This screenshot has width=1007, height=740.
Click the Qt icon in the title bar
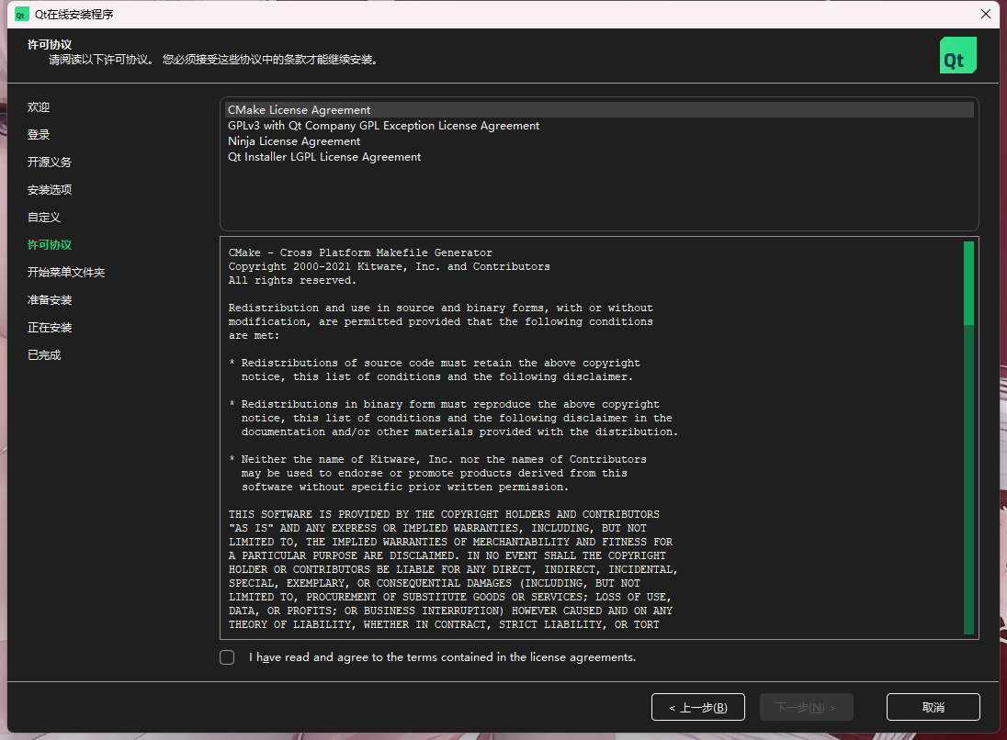(22, 14)
